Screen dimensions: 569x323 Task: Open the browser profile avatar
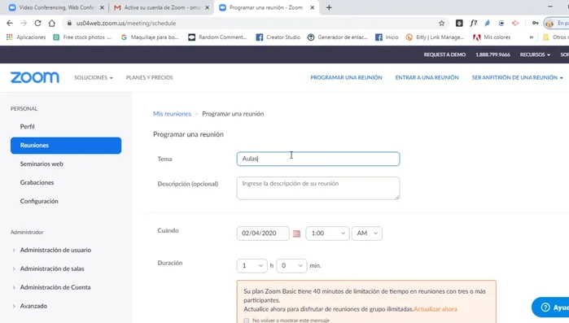pyautogui.click(x=549, y=24)
